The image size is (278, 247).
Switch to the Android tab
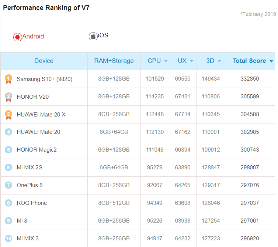click(x=28, y=37)
